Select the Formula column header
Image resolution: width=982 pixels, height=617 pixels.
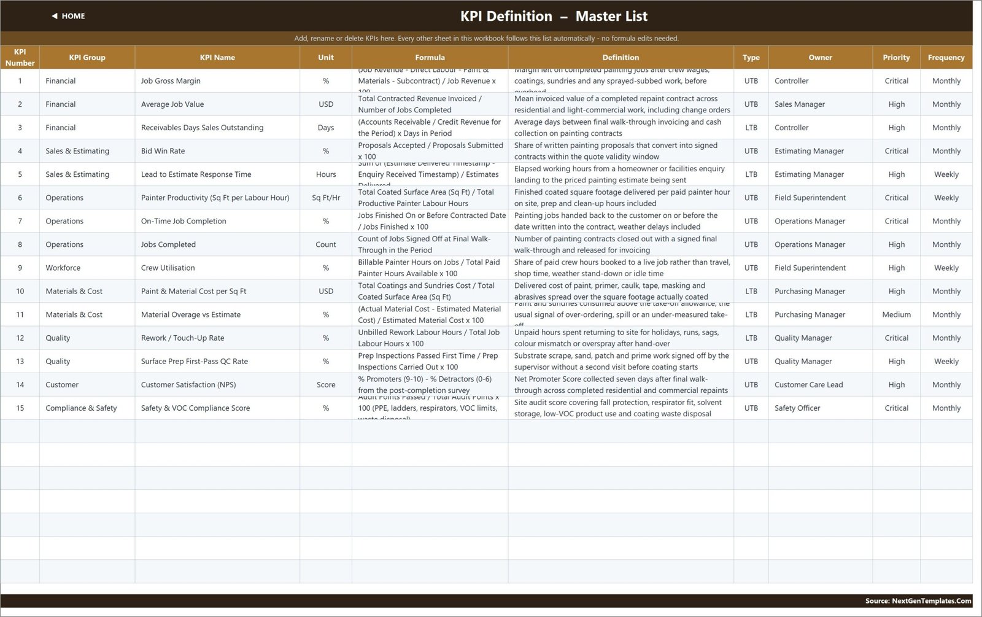[x=430, y=57]
